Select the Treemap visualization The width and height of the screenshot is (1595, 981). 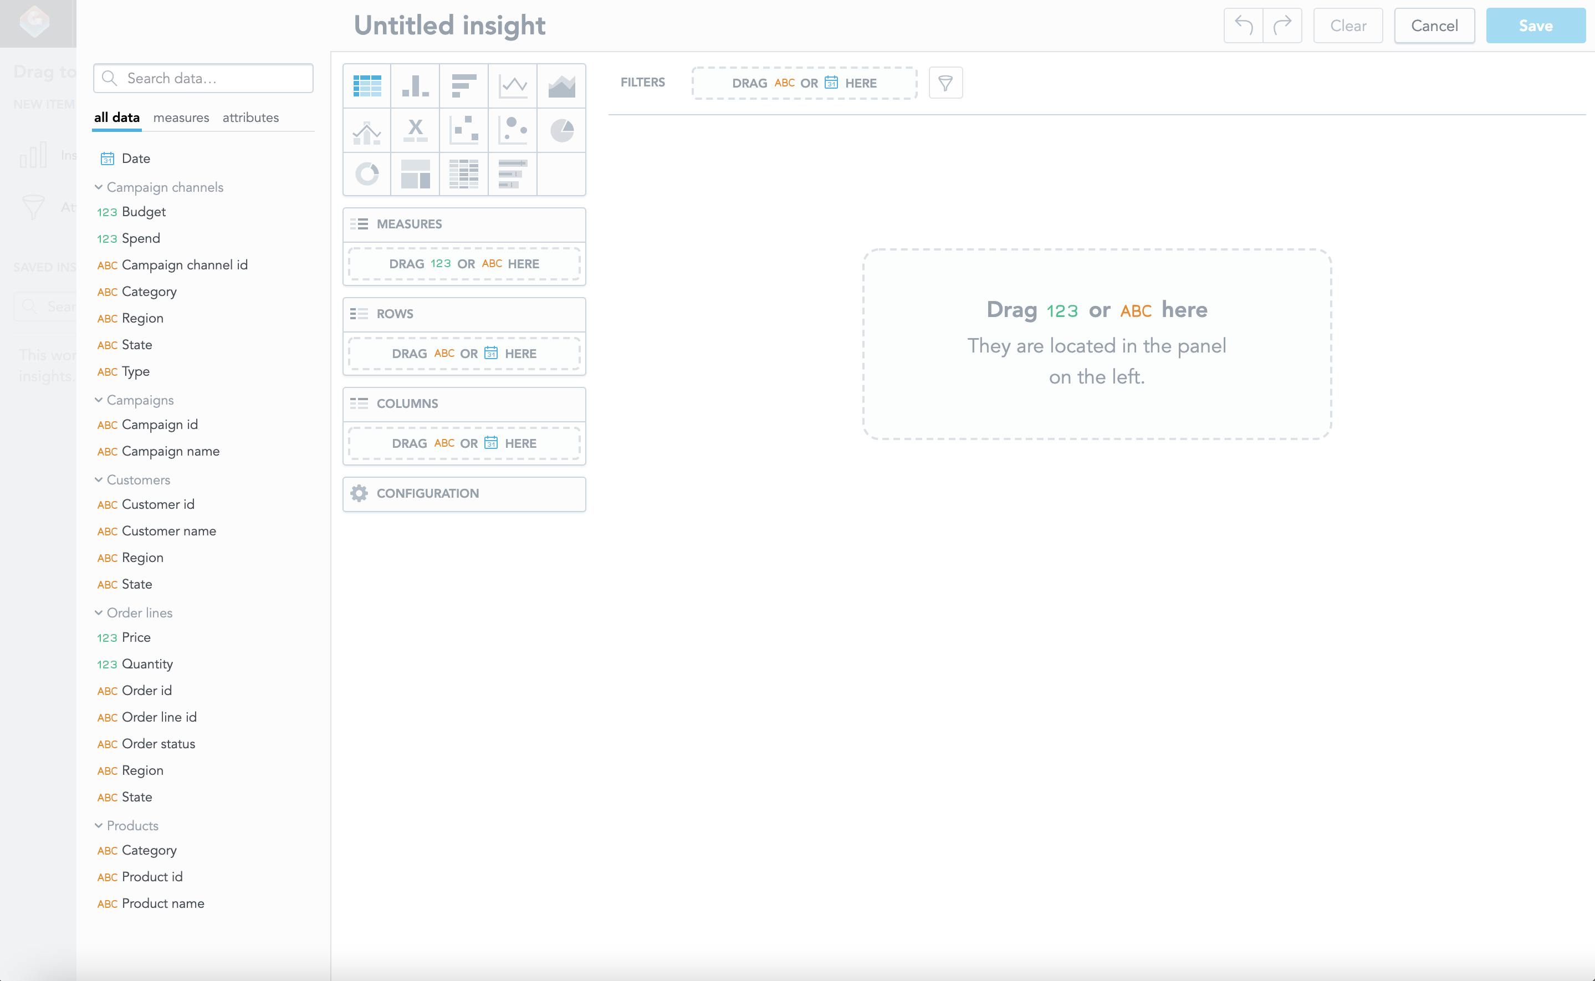tap(415, 174)
